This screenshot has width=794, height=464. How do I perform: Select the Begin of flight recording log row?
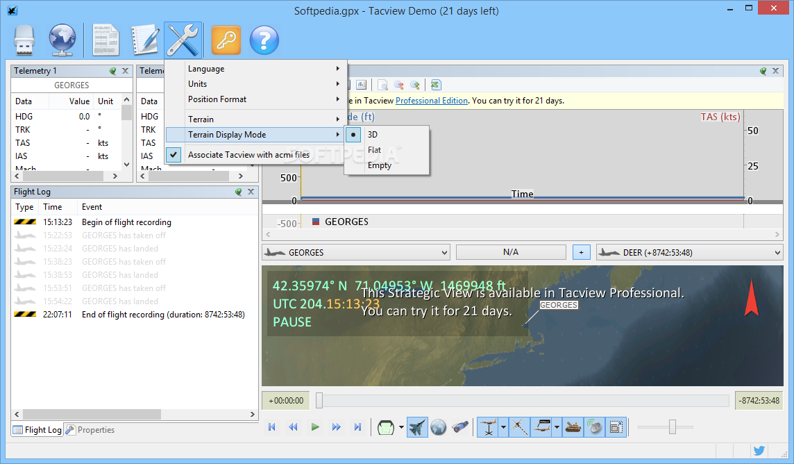click(135, 222)
